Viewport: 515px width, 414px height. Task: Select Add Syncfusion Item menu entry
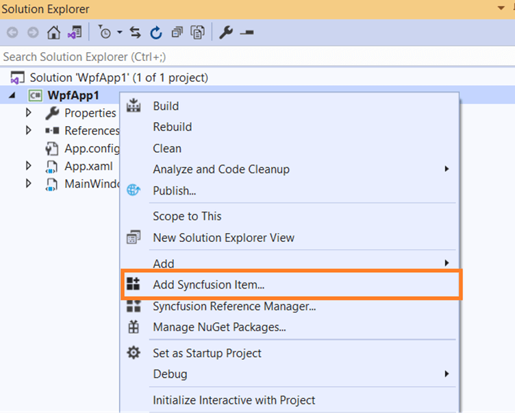pyautogui.click(x=208, y=284)
